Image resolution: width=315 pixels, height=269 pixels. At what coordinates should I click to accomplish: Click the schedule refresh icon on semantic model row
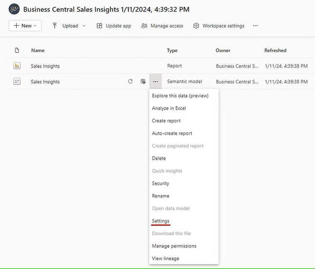tap(143, 82)
